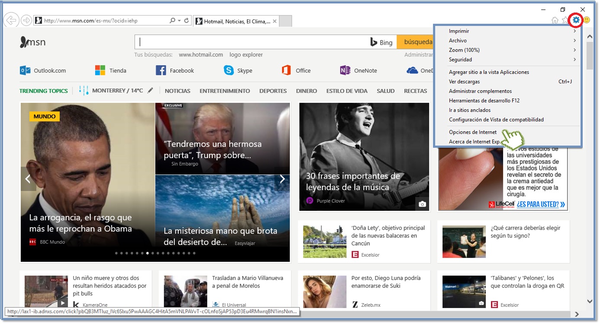Screen dimensions: 600x324
Task: Click horizontal scrollbar right arrow
Action: [x=577, y=314]
